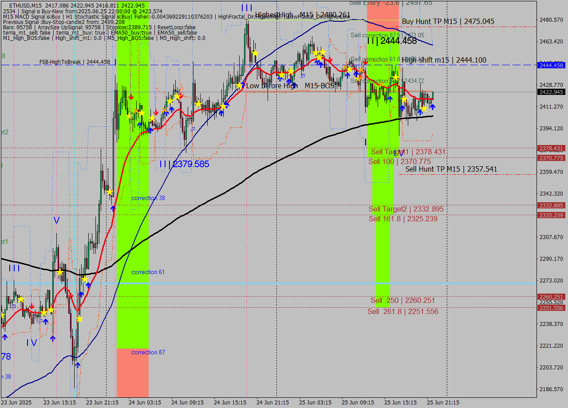Image resolution: width=568 pixels, height=408 pixels.
Task: Click the red 2260.251 price axis tag
Action: click(x=551, y=297)
